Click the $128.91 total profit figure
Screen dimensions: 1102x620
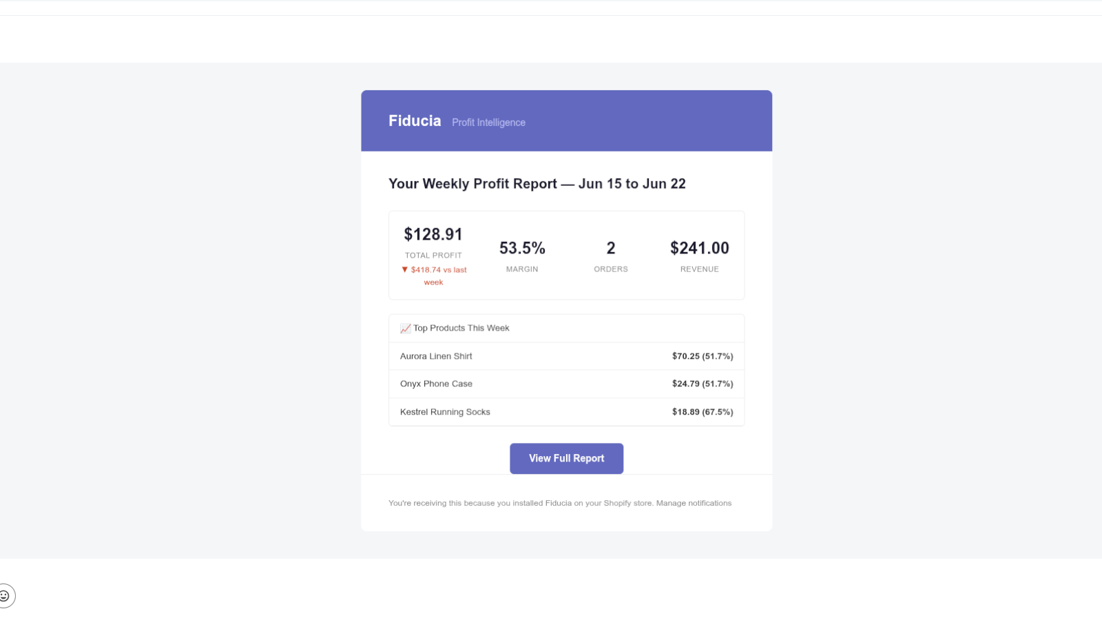tap(433, 234)
